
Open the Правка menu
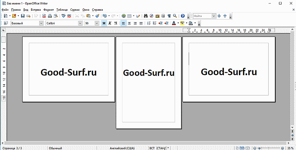16,10
